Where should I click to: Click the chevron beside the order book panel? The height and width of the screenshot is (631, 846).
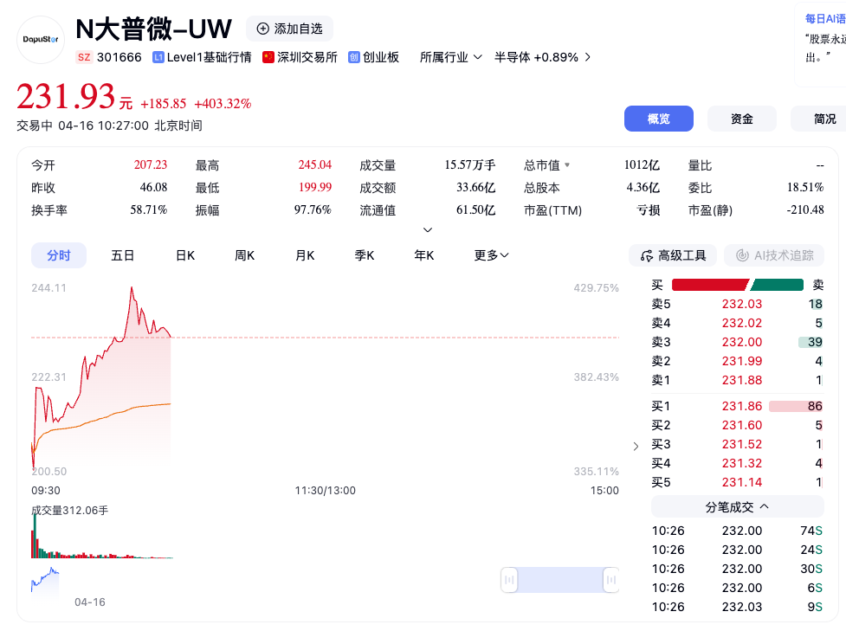(x=635, y=446)
